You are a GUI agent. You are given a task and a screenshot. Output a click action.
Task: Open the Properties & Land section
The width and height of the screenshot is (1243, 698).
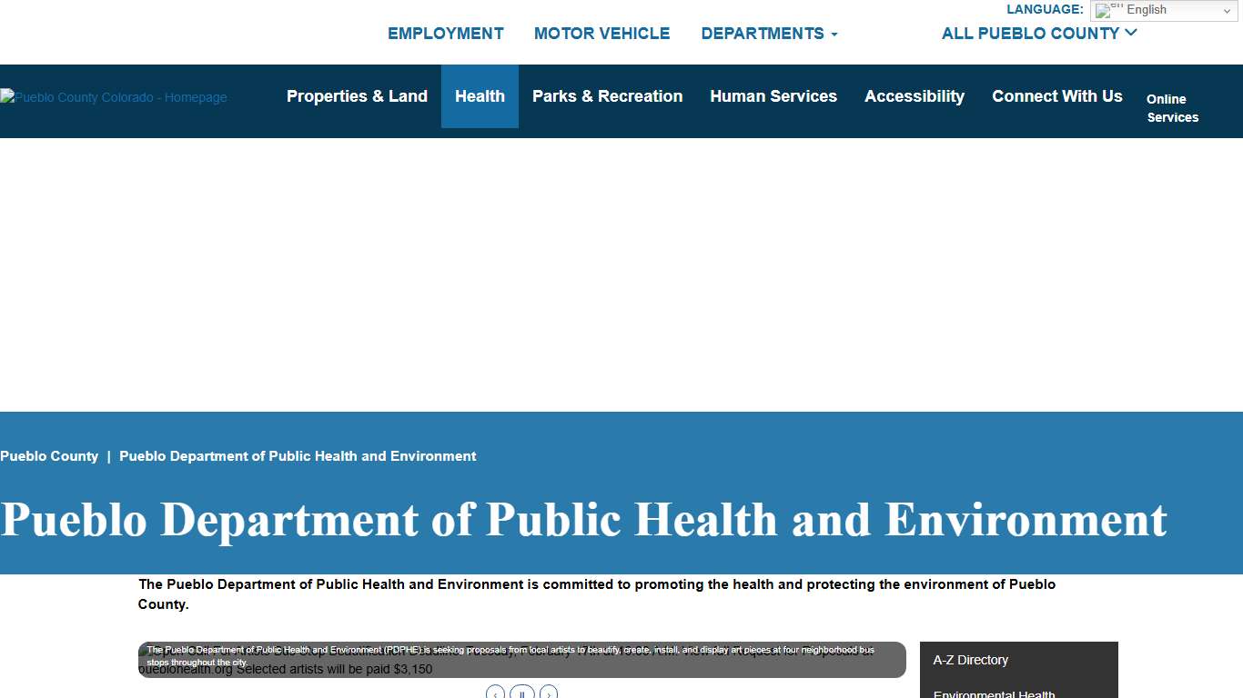[357, 95]
